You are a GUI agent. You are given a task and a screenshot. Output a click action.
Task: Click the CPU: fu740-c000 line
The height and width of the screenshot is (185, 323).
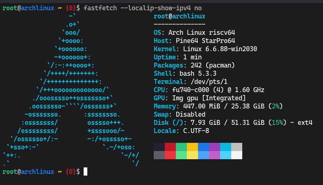[x=209, y=90]
